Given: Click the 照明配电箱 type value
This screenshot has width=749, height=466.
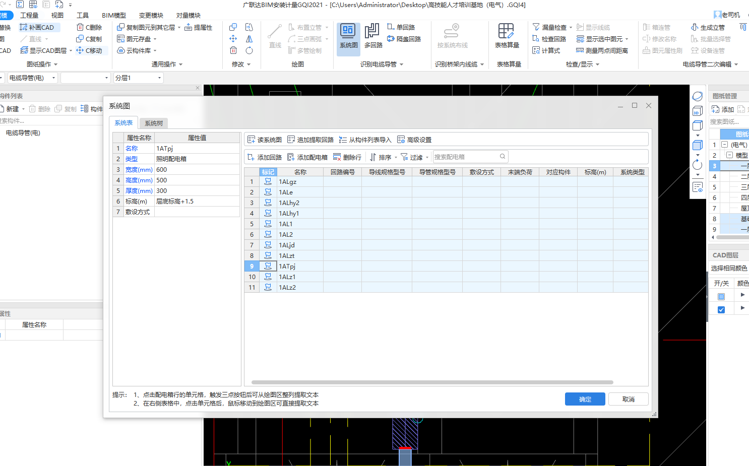Looking at the screenshot, I should click(x=197, y=159).
